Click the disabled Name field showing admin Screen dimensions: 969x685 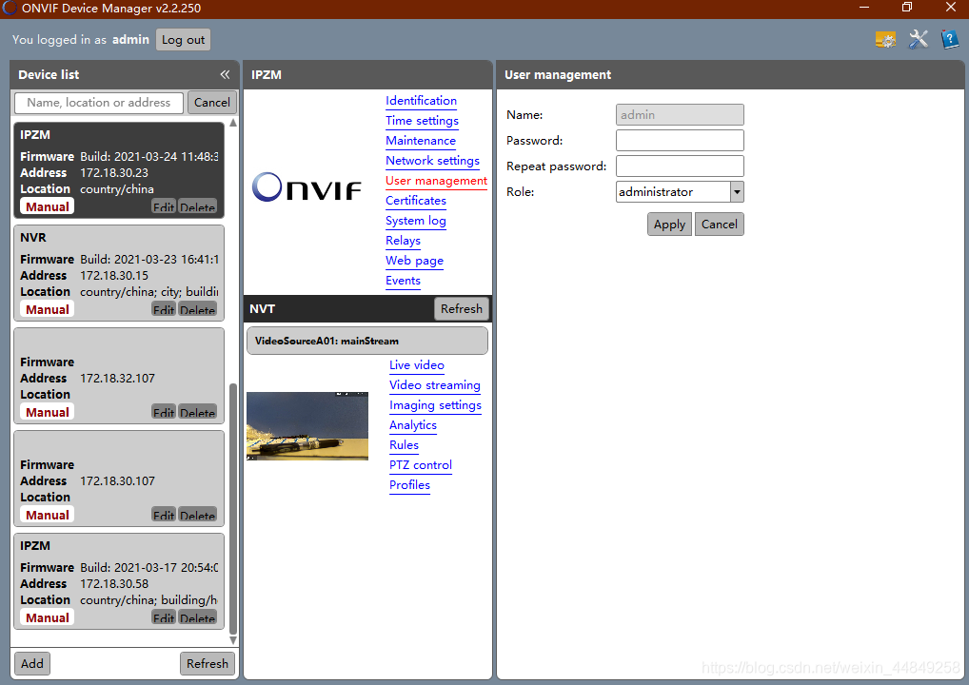(680, 115)
